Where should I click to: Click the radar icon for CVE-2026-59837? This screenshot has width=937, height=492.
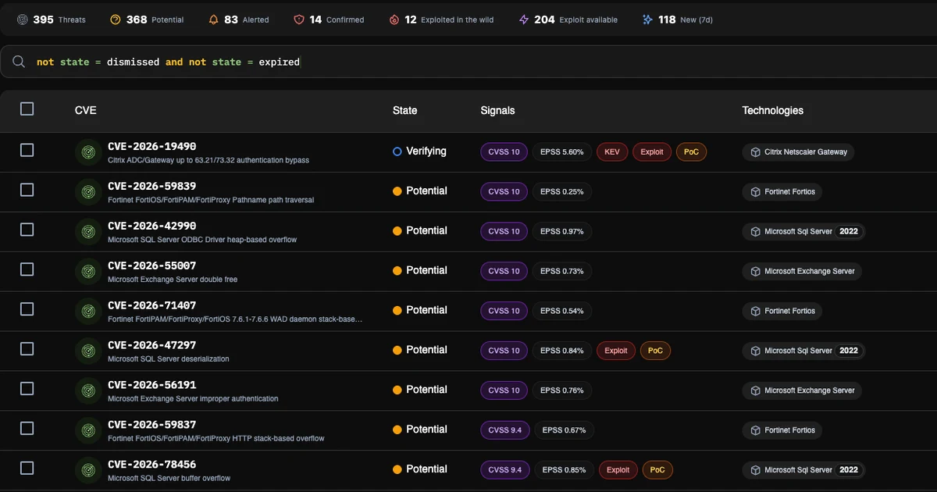coord(88,430)
